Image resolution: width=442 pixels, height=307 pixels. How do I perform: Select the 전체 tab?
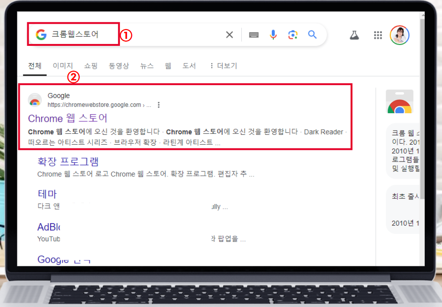[x=35, y=66]
